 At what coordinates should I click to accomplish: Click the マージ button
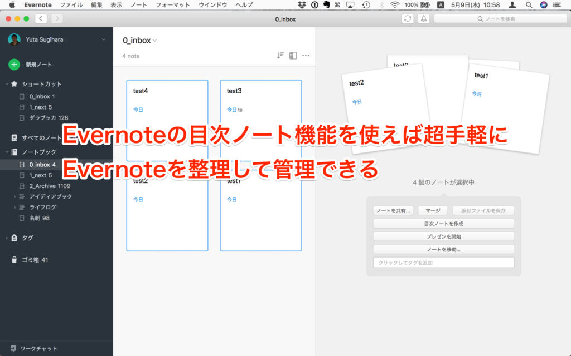click(433, 211)
